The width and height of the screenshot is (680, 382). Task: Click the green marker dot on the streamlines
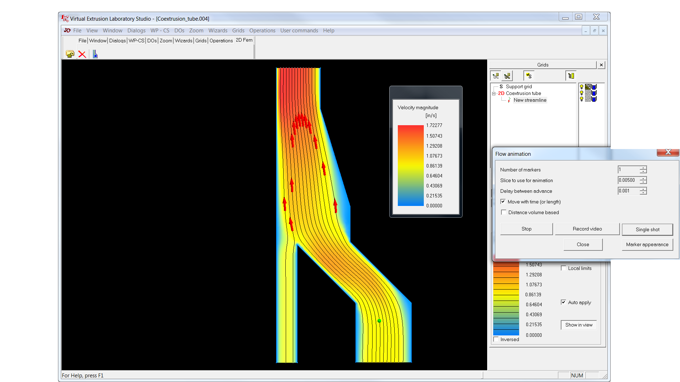[379, 321]
